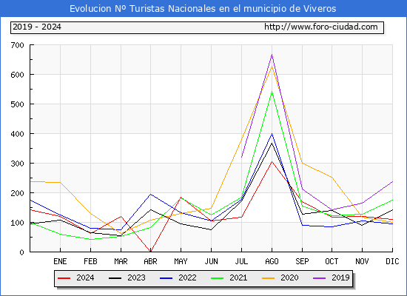Click the orange 2020 point at SEP

pyautogui.click(x=302, y=163)
